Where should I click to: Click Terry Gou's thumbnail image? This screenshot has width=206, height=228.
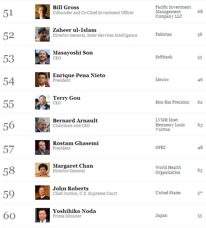click(x=42, y=102)
